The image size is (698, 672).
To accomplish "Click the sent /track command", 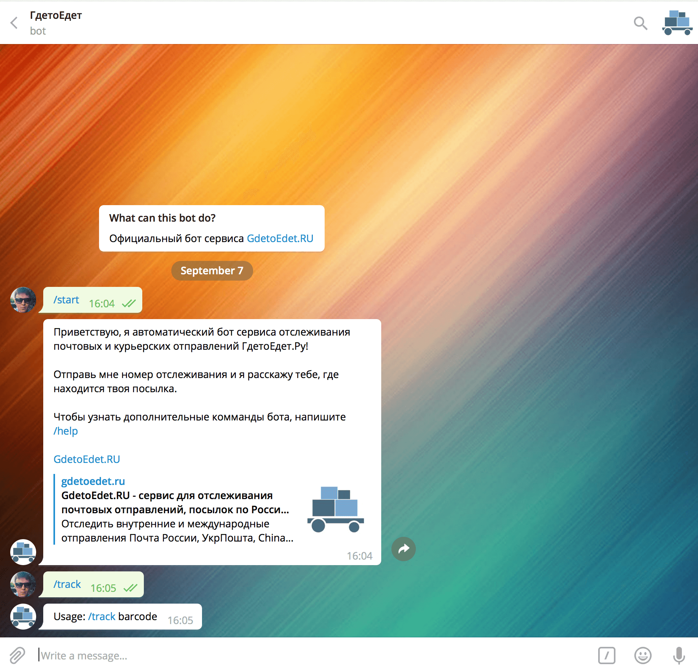I will [x=67, y=584].
